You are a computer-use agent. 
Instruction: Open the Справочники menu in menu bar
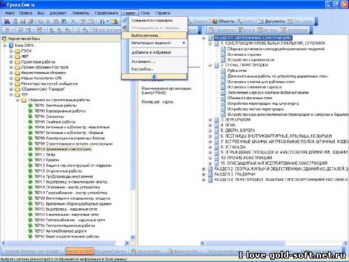click(106, 13)
